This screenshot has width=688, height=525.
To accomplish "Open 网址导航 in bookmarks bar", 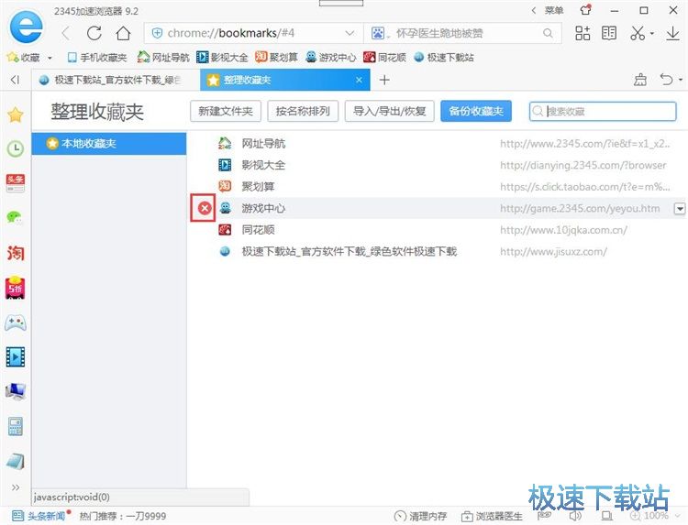I will 163,58.
